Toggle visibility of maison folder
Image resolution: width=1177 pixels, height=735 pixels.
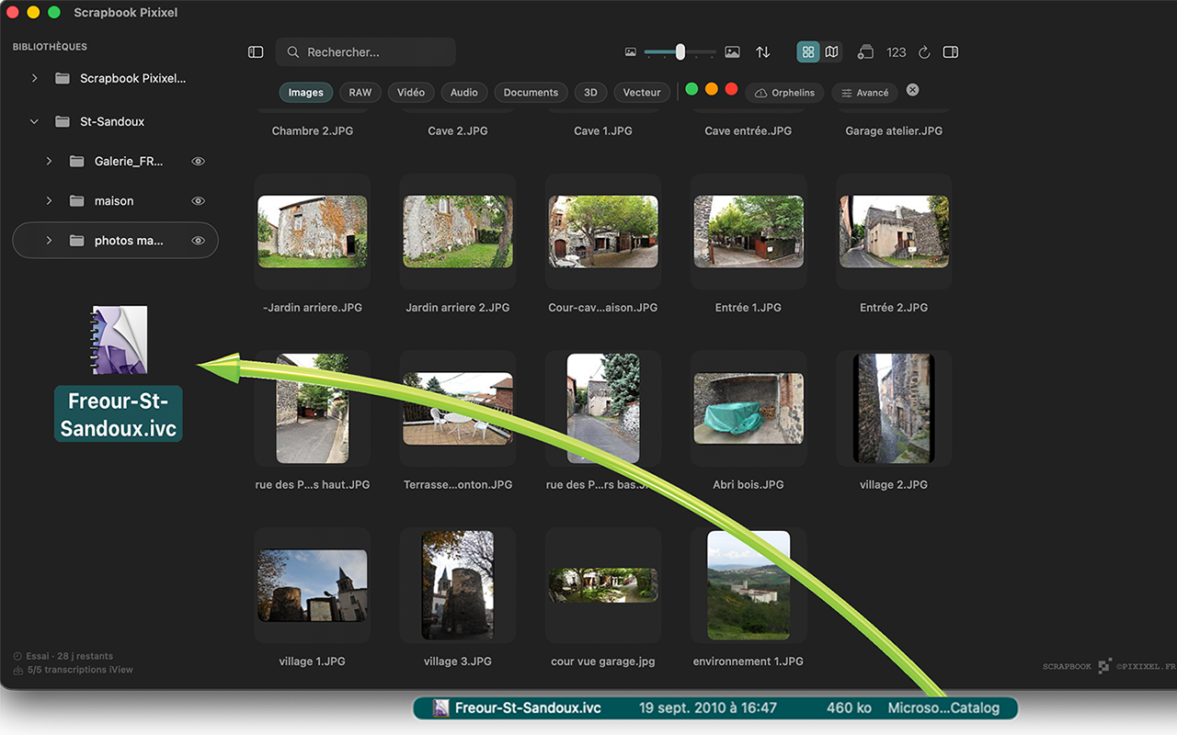tap(198, 200)
